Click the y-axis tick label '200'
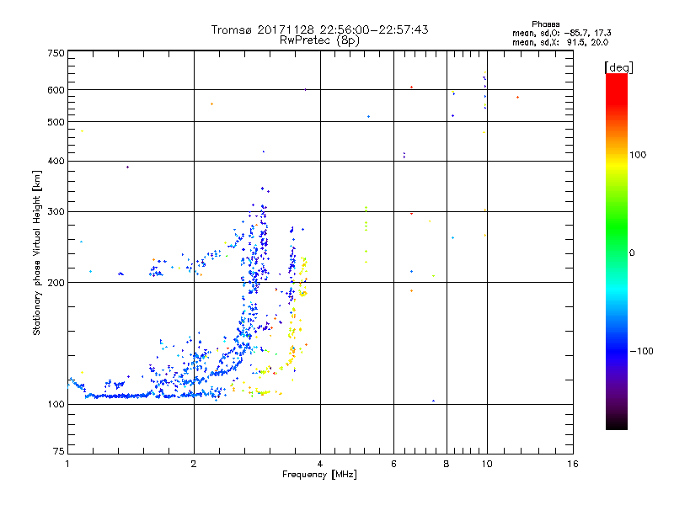674x505 pixels. click(x=56, y=283)
